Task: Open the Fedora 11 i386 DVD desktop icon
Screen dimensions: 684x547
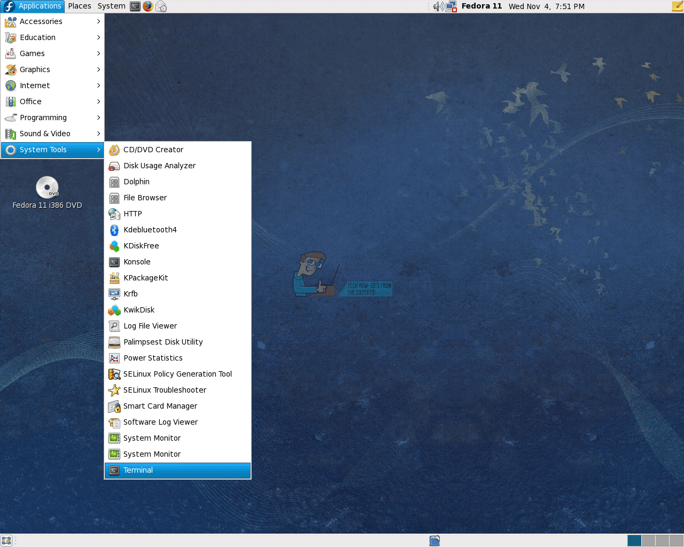Action: click(47, 188)
